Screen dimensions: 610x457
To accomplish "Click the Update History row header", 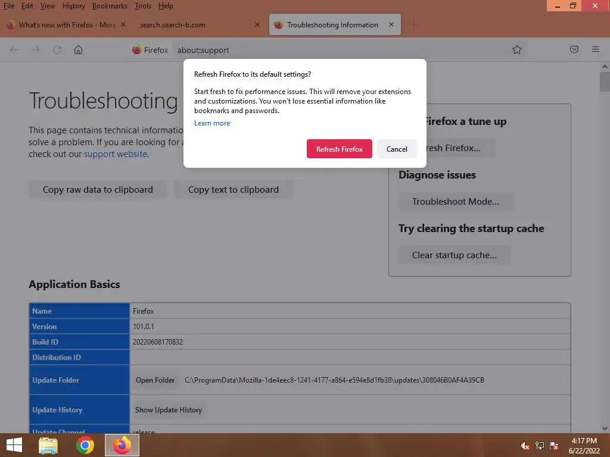I will click(79, 410).
